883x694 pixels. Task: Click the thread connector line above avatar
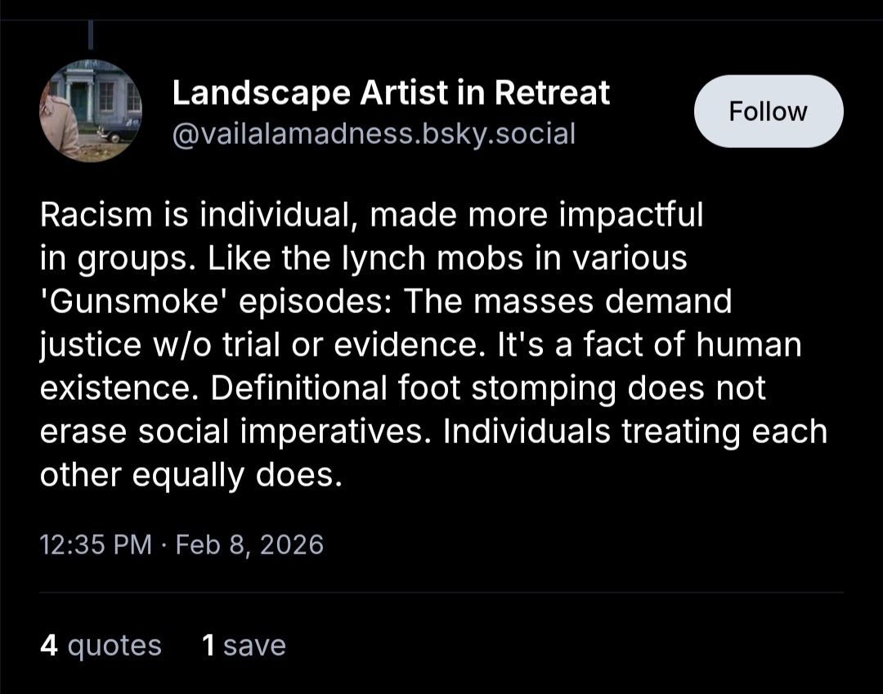coord(91,34)
